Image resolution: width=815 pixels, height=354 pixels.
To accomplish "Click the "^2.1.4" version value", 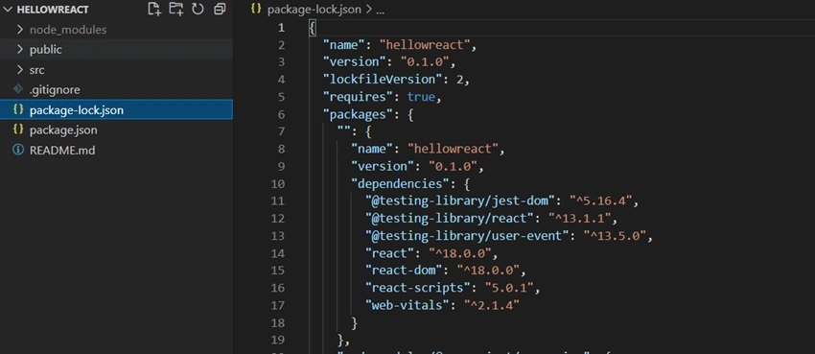I will (493, 305).
